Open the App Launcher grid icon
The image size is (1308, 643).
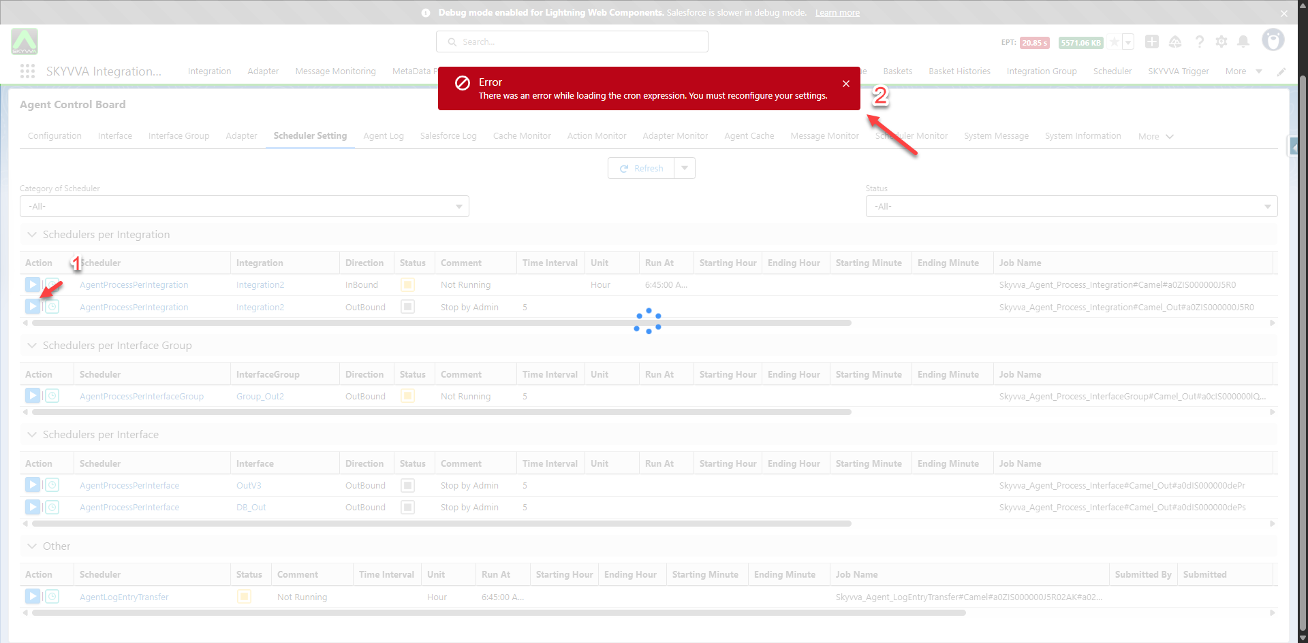[x=27, y=71]
